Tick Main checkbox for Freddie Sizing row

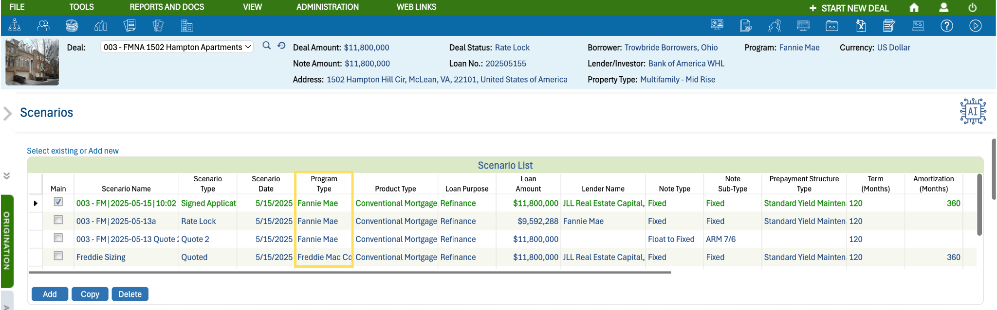[58, 256]
